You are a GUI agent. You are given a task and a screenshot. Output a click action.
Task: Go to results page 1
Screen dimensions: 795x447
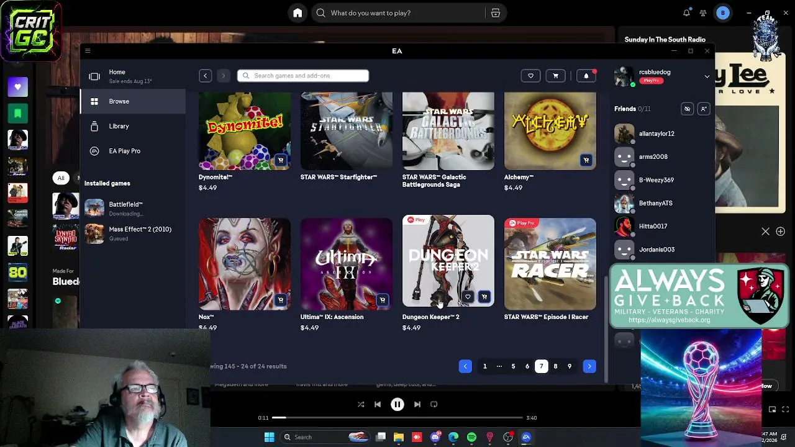(485, 366)
